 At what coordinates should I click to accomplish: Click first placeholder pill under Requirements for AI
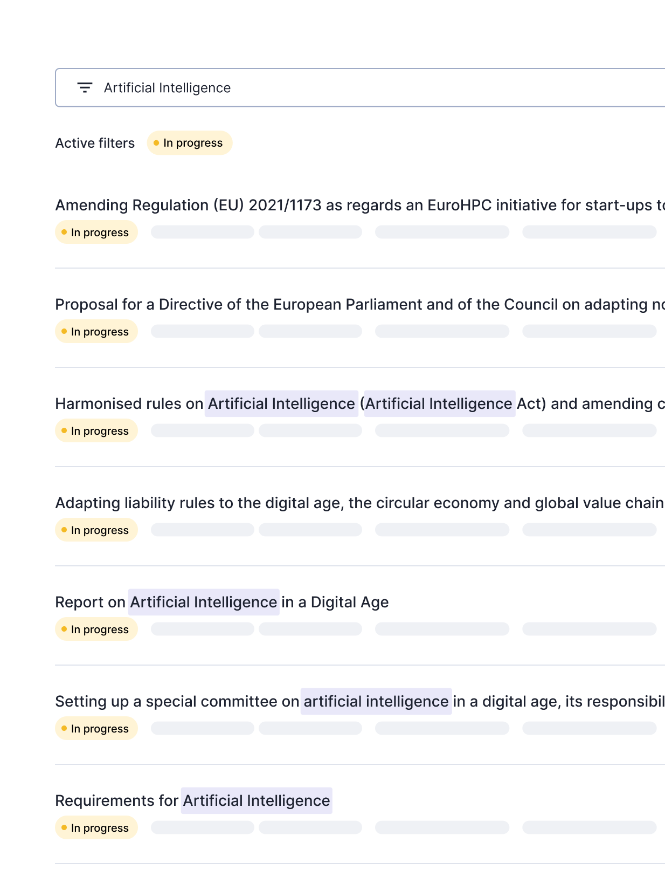click(x=203, y=827)
